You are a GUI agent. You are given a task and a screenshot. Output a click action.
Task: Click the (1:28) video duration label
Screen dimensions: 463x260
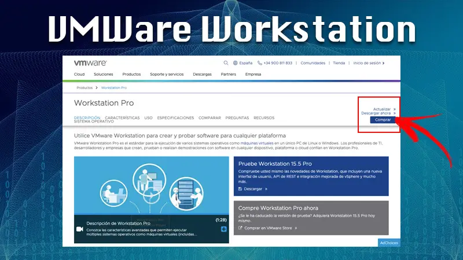[221, 220]
